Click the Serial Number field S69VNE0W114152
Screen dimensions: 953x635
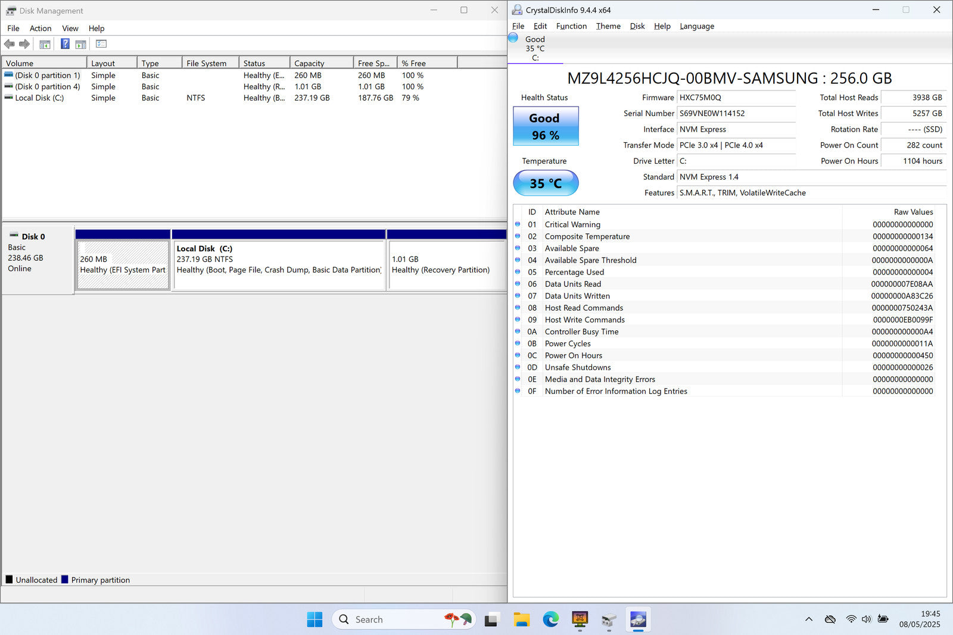pos(736,113)
